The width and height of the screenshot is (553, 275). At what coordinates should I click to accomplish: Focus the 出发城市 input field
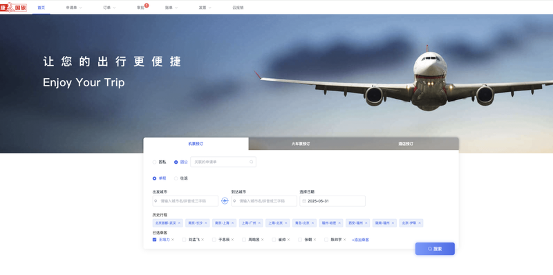(x=185, y=201)
